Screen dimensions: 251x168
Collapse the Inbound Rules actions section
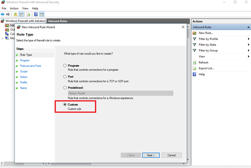coord(248,27)
